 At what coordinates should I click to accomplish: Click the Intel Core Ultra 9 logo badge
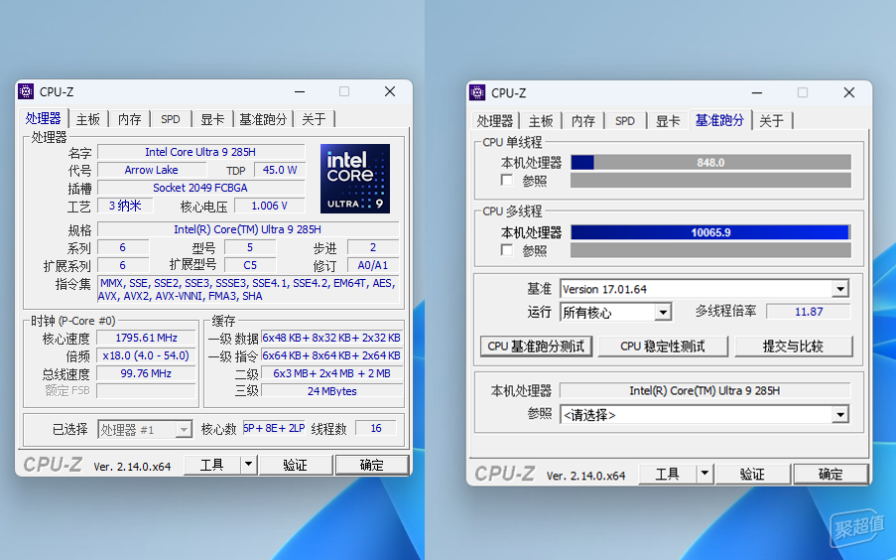tap(355, 179)
